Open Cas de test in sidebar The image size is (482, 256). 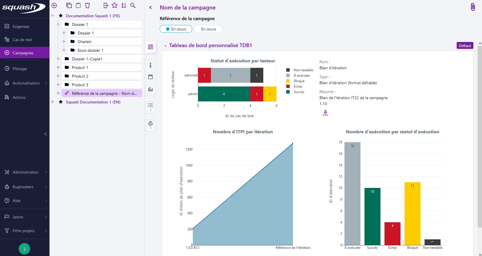pos(22,40)
